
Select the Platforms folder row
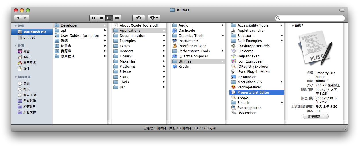point(139,67)
